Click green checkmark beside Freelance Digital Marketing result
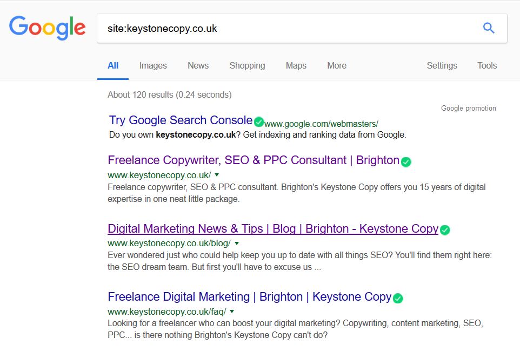Screen dimensions: 520x352 (x=398, y=298)
